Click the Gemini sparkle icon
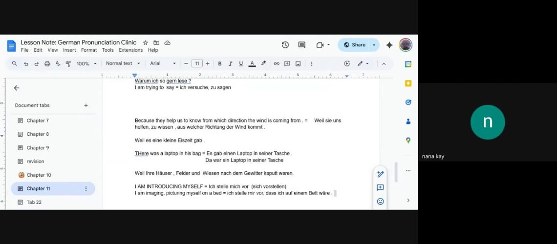 pyautogui.click(x=389, y=45)
